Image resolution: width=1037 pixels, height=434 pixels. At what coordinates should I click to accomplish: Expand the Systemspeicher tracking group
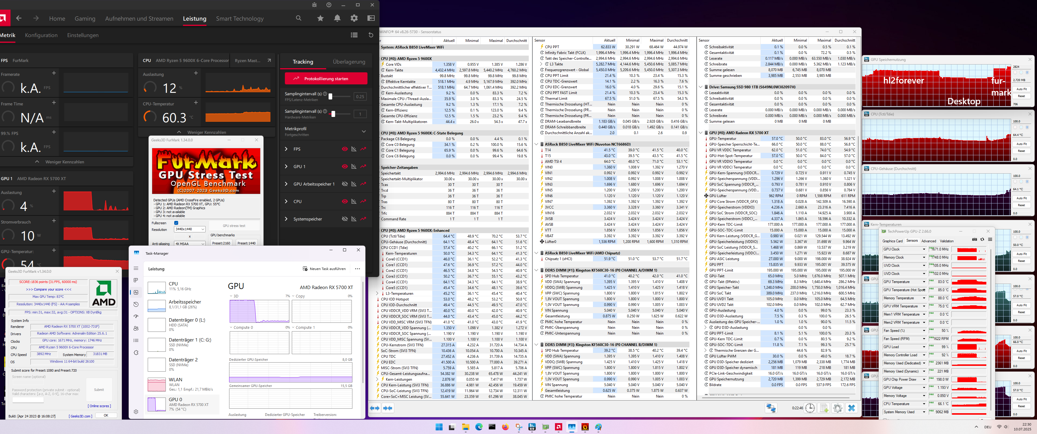[286, 219]
